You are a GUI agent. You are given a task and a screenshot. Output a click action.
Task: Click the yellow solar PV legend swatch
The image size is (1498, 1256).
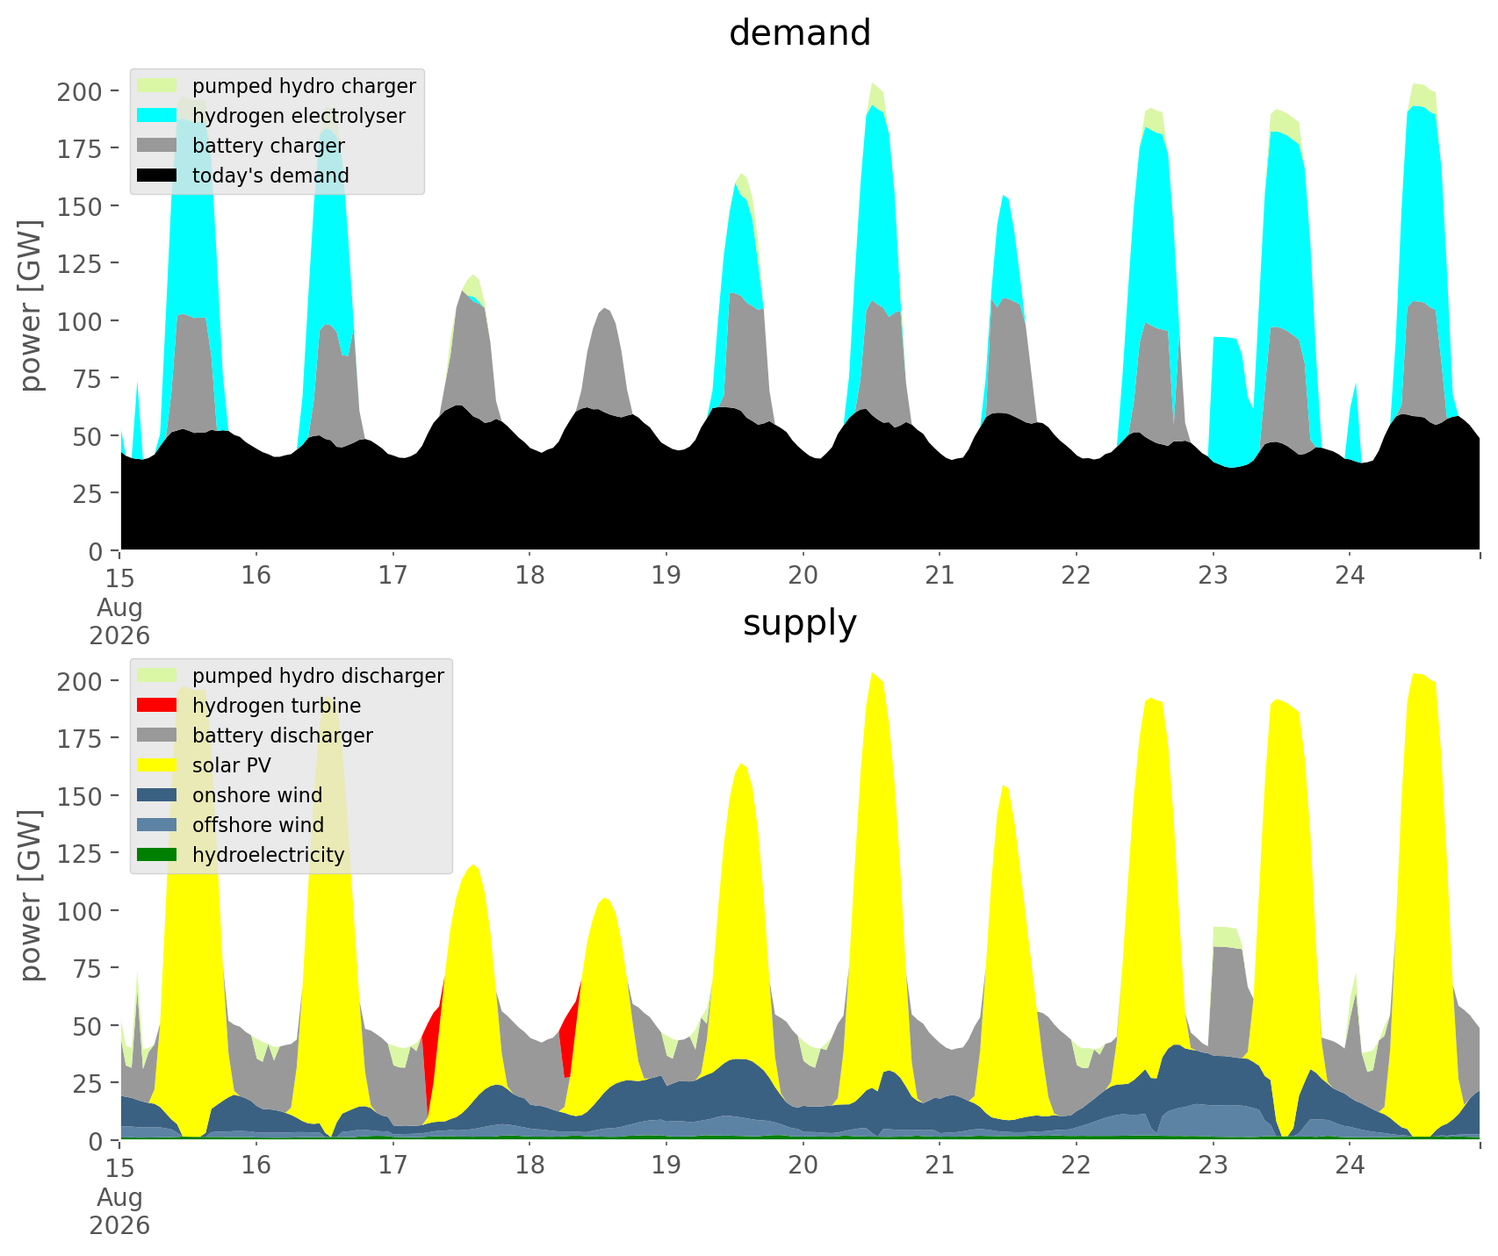[157, 765]
